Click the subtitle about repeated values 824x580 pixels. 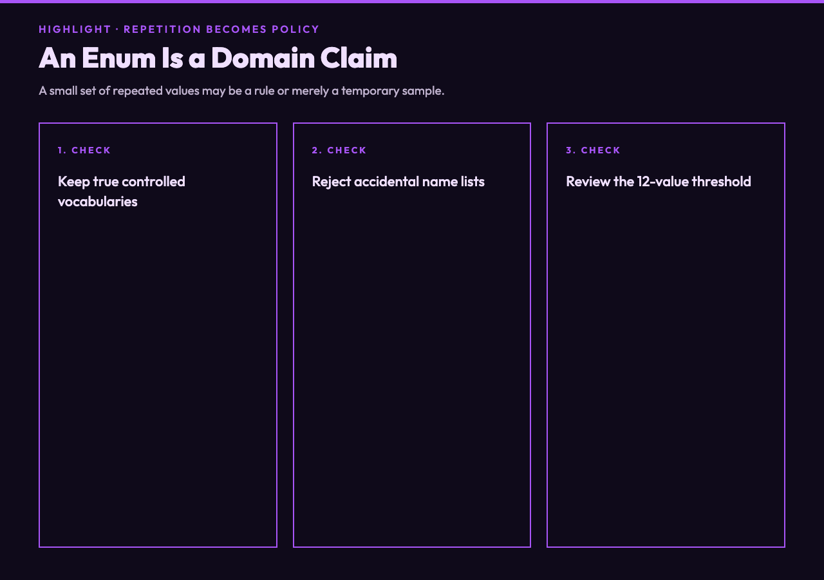(x=241, y=90)
